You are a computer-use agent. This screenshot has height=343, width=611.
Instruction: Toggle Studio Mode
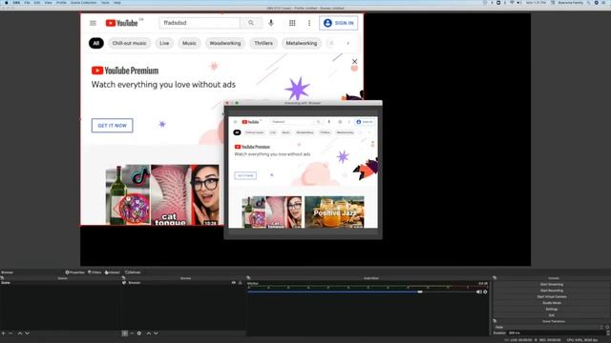click(552, 303)
